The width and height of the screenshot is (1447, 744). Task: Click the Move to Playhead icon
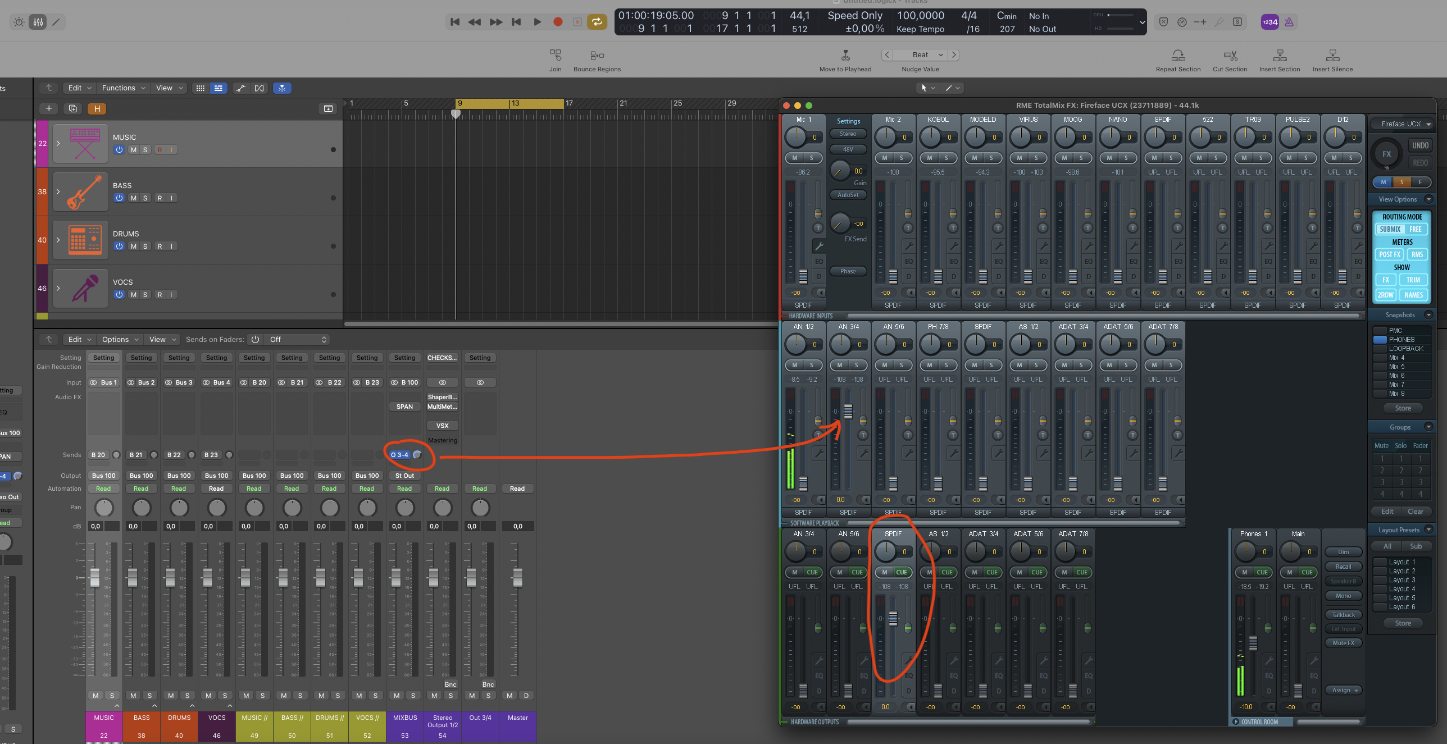[845, 55]
